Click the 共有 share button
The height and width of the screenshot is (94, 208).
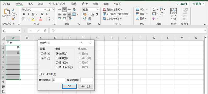tap(198, 4)
